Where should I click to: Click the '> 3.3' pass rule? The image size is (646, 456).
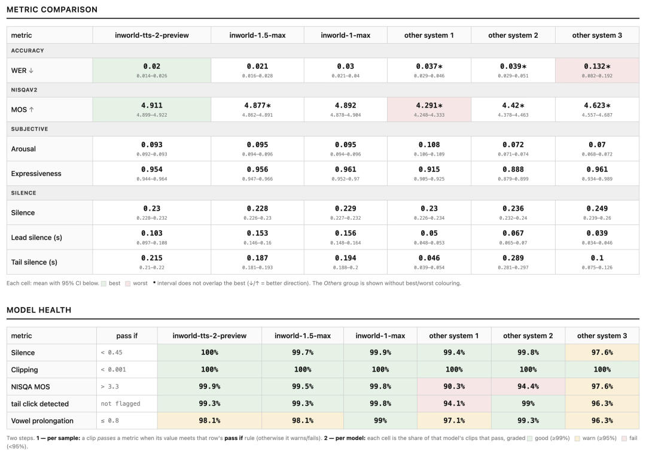[x=109, y=387]
